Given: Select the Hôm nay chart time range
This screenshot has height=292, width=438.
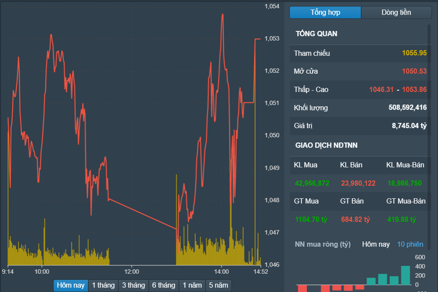Looking at the screenshot, I should [71, 285].
